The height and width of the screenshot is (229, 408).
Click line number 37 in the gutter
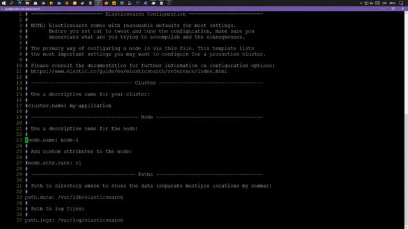pos(19,220)
